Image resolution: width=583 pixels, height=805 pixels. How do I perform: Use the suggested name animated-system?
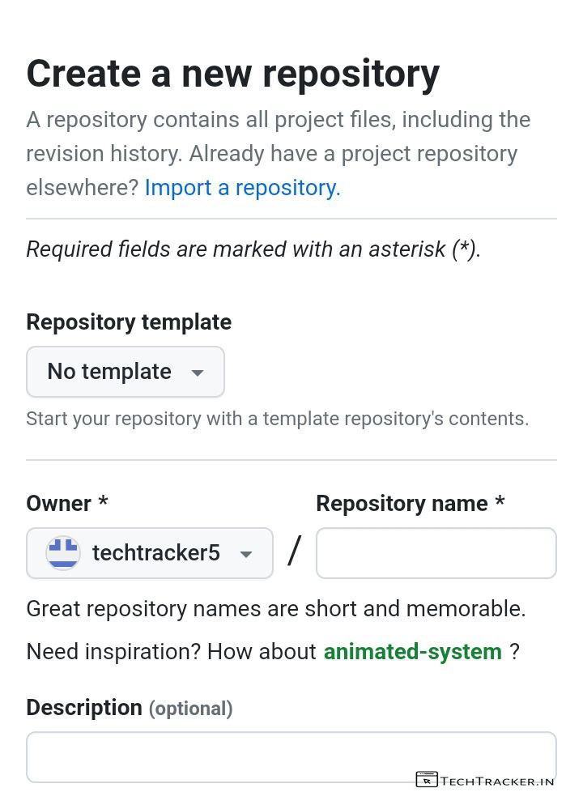point(412,651)
